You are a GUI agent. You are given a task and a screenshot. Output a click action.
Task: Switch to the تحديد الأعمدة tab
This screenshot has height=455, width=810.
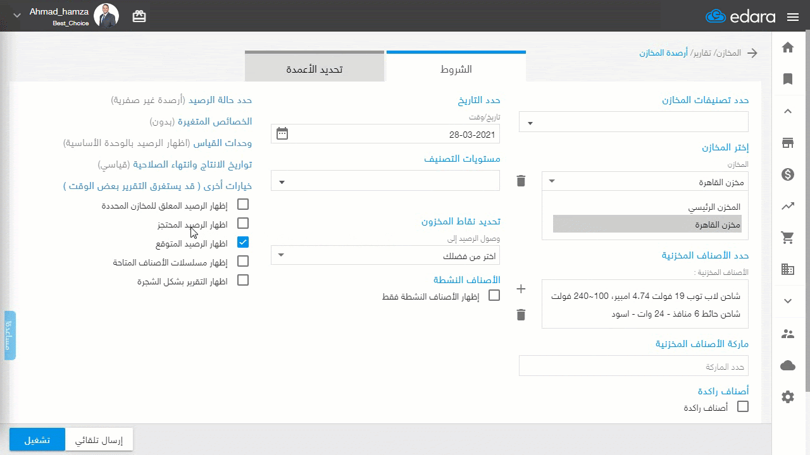[315, 67]
